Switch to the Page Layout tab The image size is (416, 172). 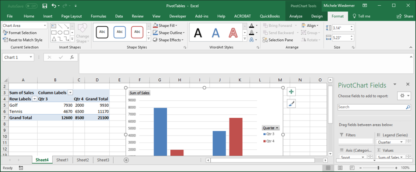[72, 16]
